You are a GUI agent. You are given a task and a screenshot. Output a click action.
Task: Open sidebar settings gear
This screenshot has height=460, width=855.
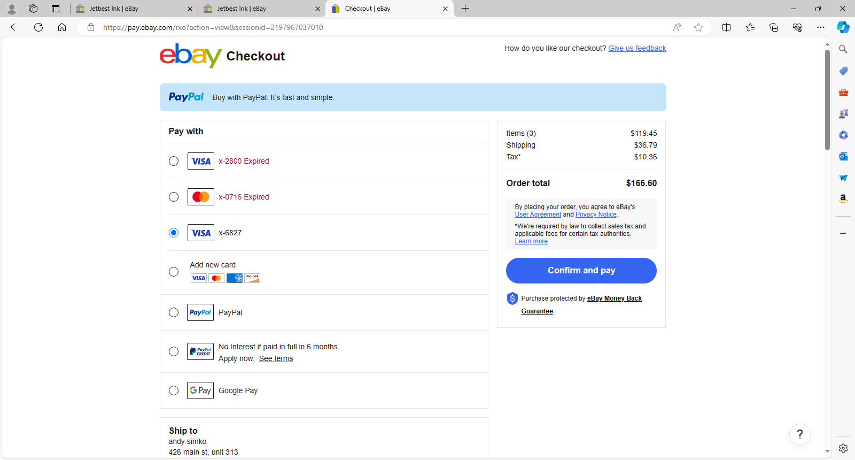843,448
